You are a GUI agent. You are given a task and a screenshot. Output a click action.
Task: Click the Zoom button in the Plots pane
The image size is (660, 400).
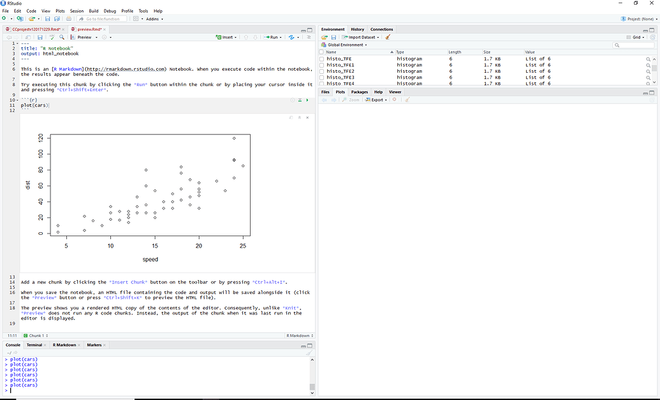[x=351, y=100]
